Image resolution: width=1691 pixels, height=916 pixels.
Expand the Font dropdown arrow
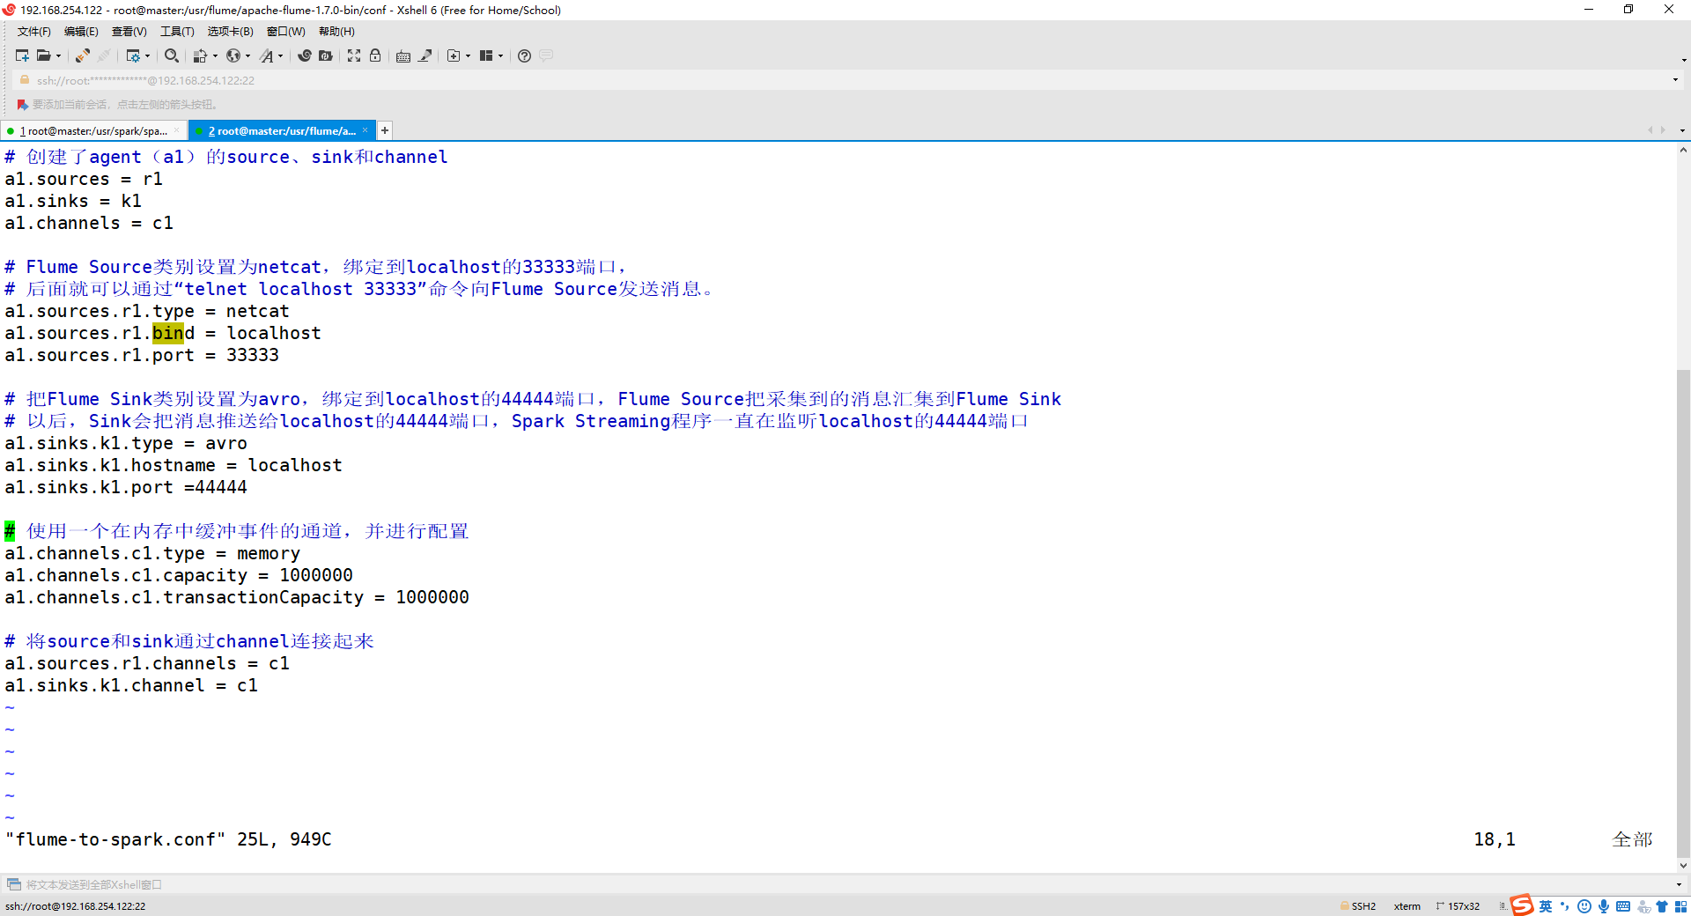(x=281, y=55)
